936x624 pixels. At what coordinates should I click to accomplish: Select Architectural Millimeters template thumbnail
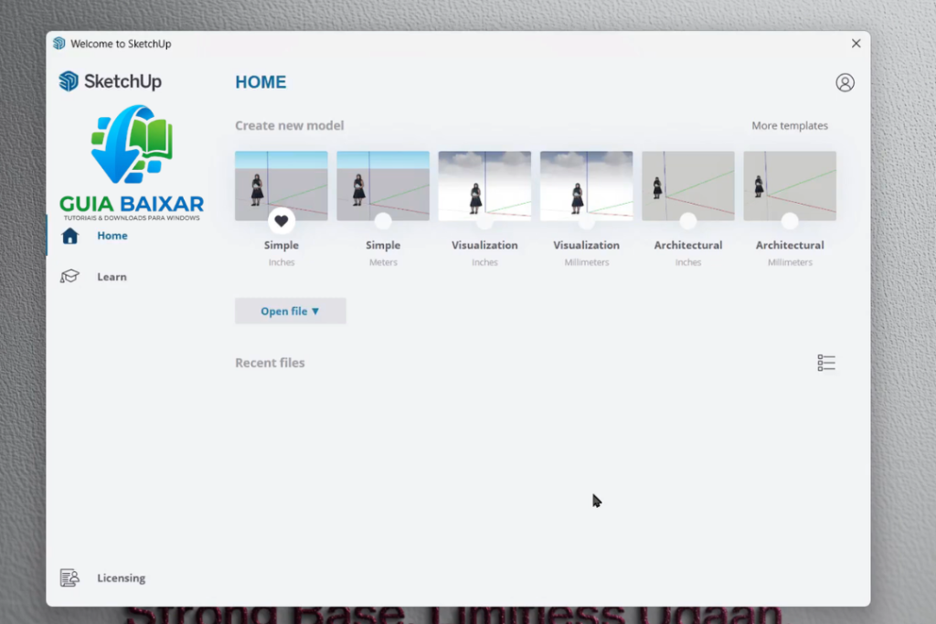coord(790,185)
